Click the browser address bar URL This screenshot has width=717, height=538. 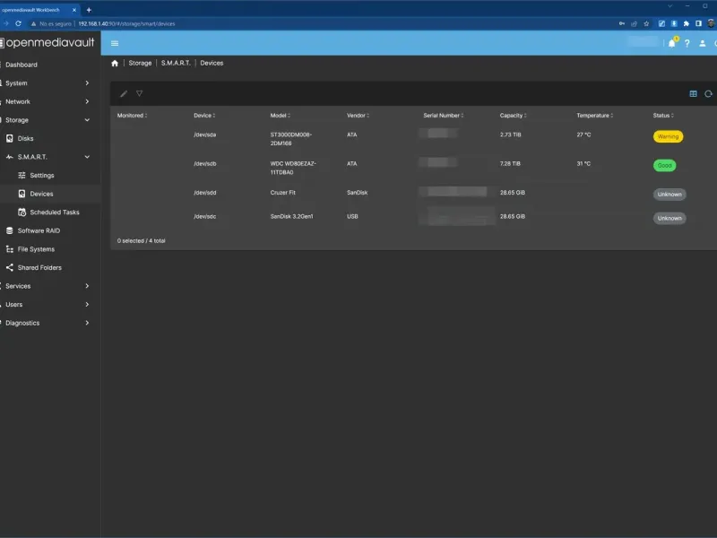pos(126,24)
